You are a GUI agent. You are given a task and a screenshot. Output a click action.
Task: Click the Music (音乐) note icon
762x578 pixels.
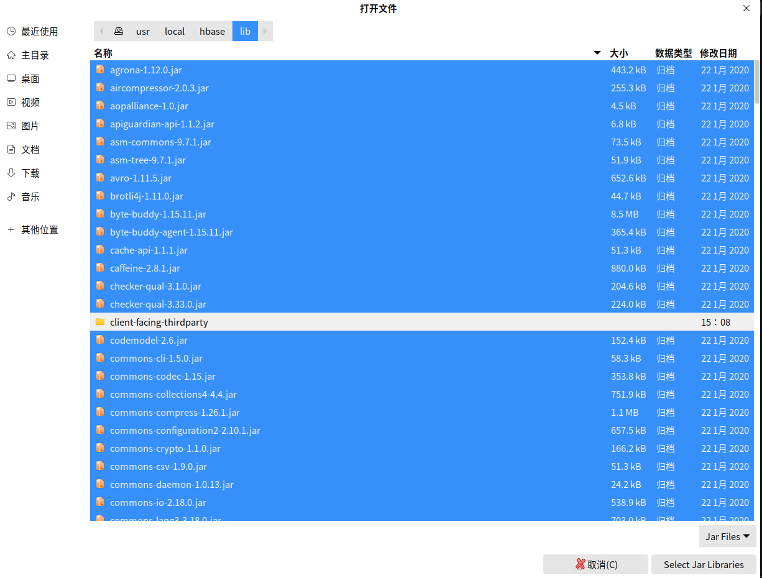11,196
